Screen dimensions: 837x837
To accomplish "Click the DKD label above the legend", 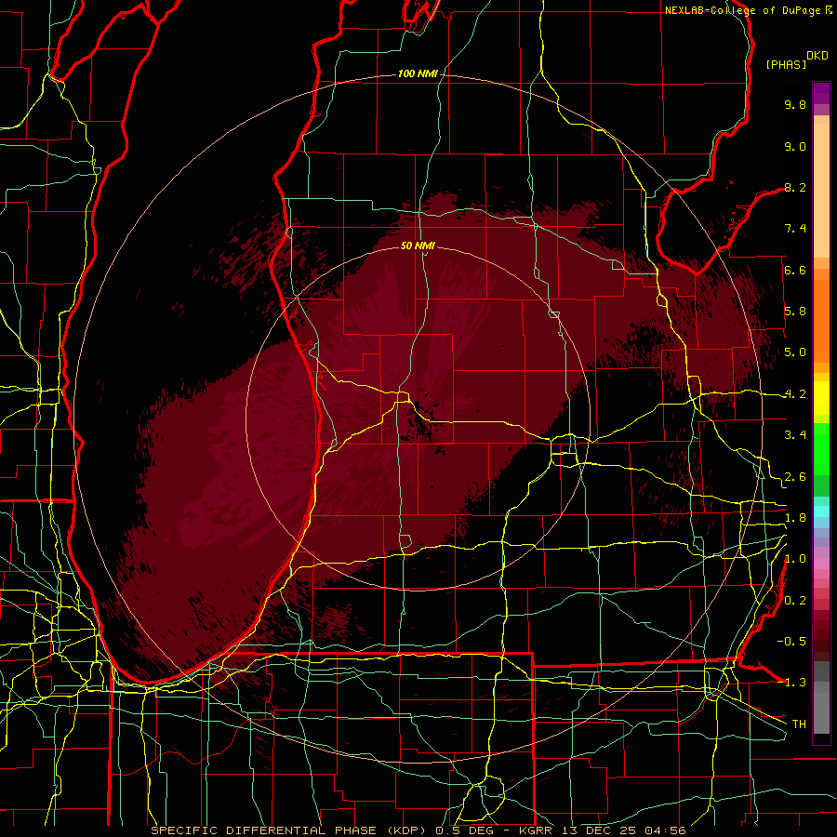I will point(817,56).
